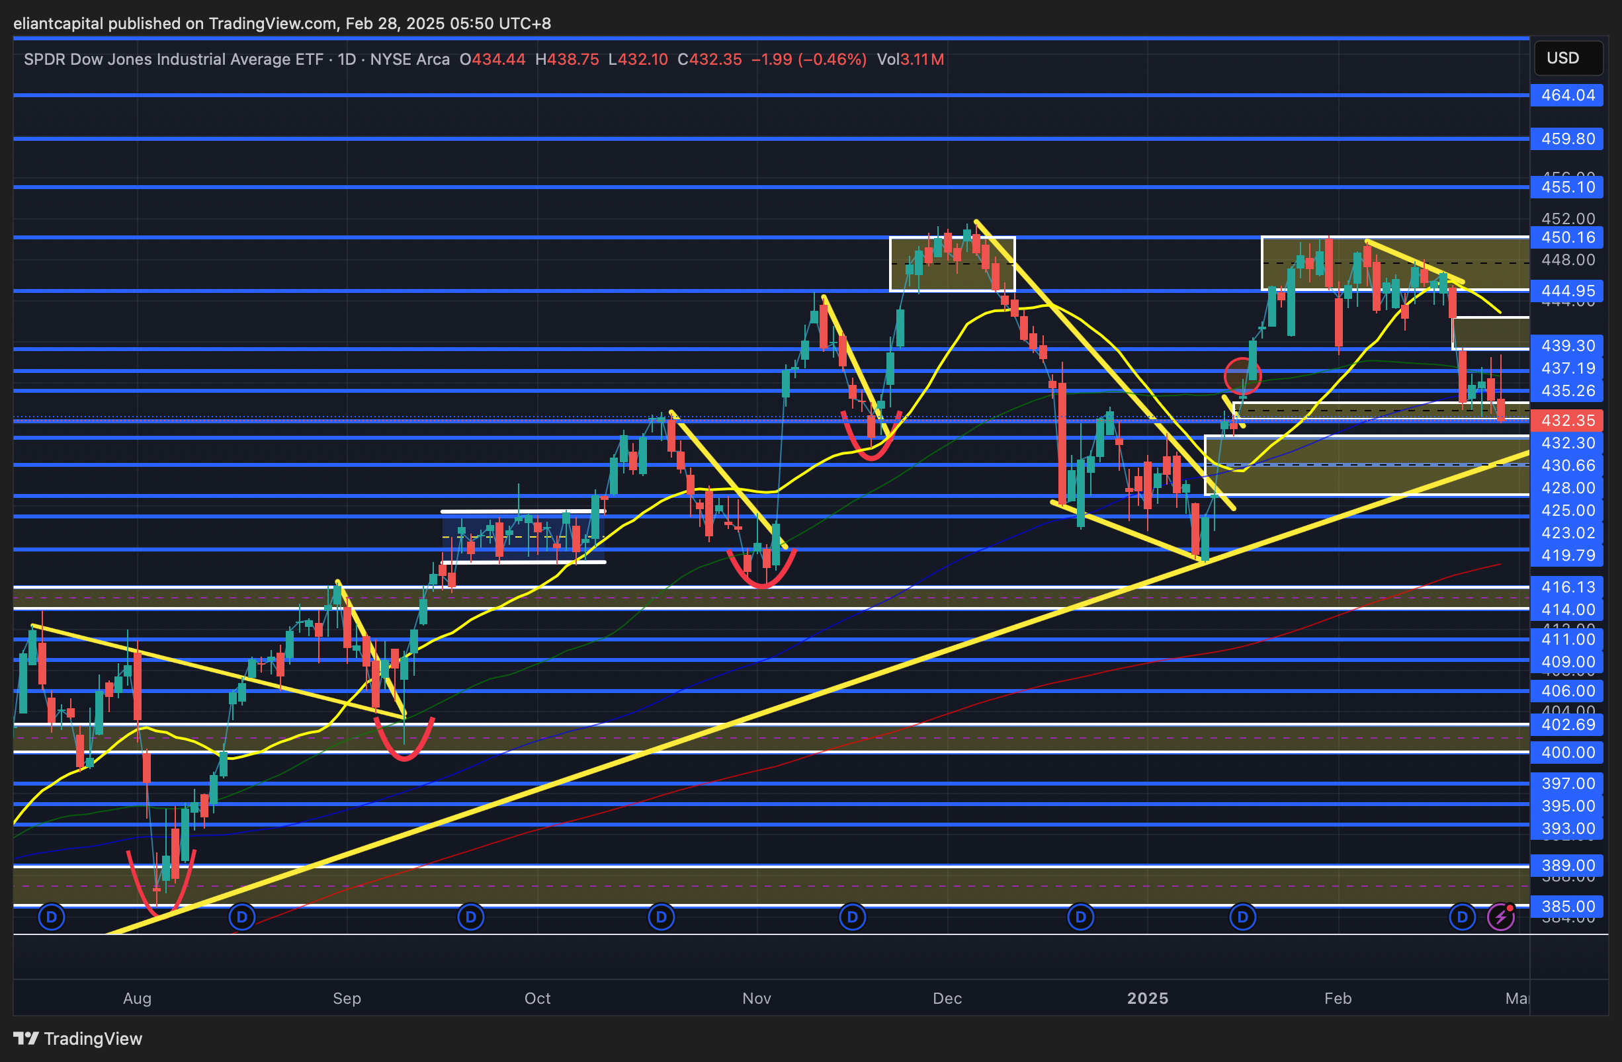
Task: Click the 414.00 price level label
Action: click(1566, 610)
